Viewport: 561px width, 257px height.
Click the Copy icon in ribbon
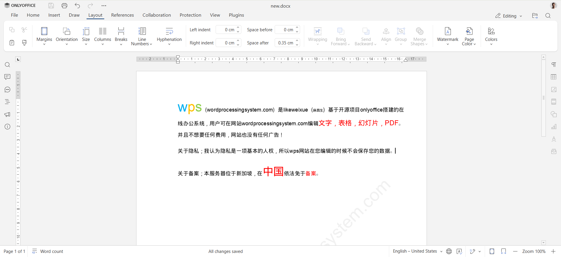click(x=12, y=30)
